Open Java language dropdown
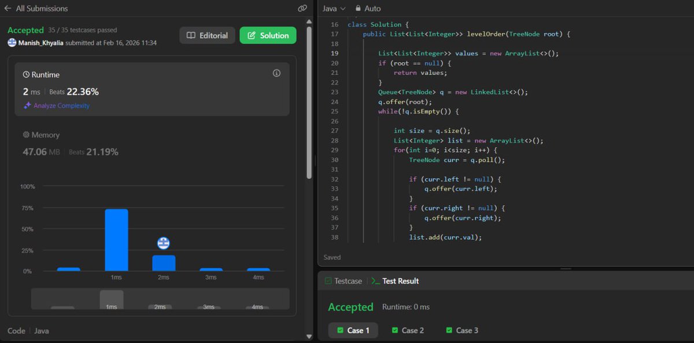Image resolution: width=694 pixels, height=343 pixels. [x=334, y=9]
